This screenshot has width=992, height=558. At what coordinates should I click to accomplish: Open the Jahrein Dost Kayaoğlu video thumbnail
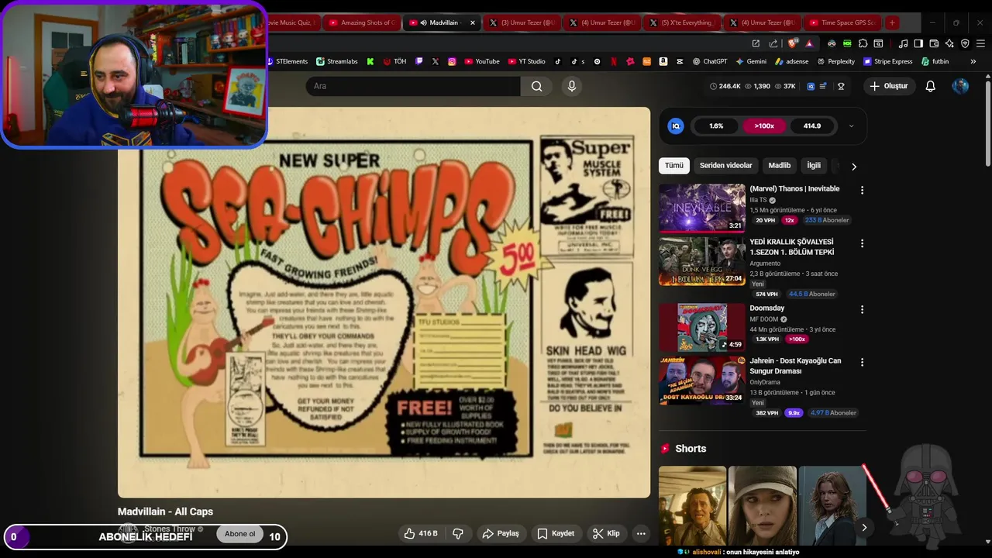point(702,381)
